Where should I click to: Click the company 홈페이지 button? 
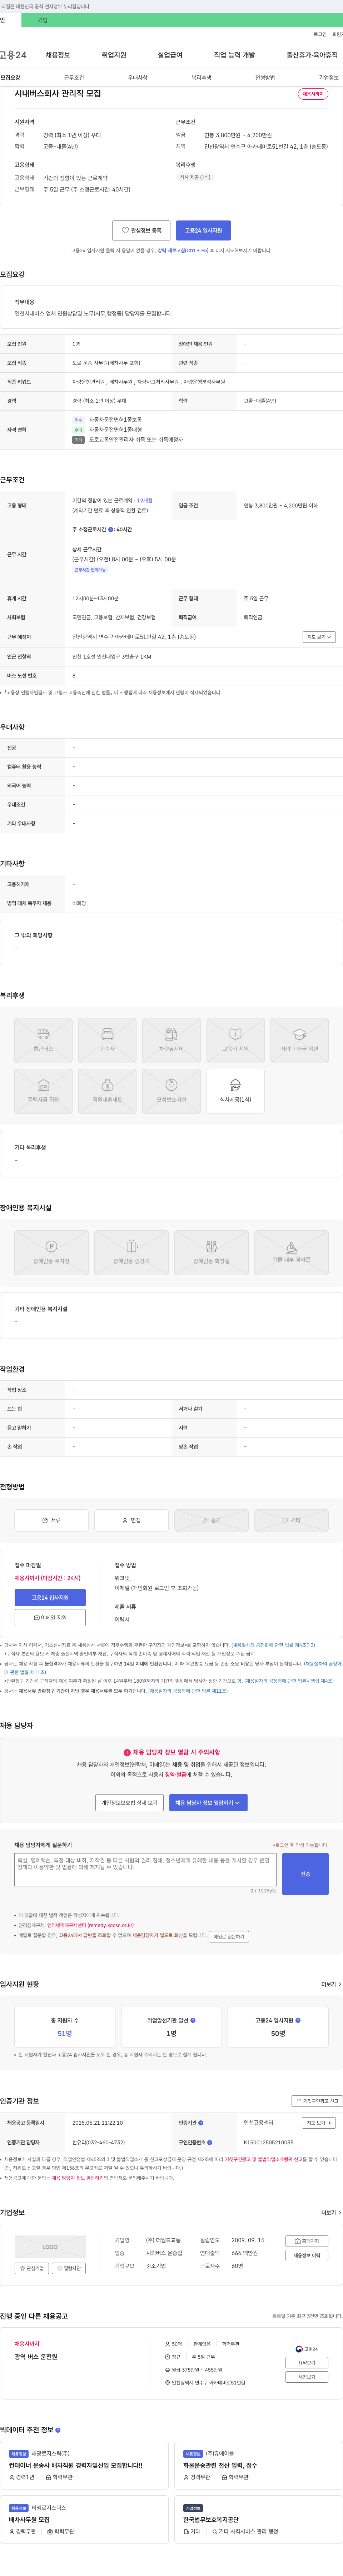pos(307,2241)
